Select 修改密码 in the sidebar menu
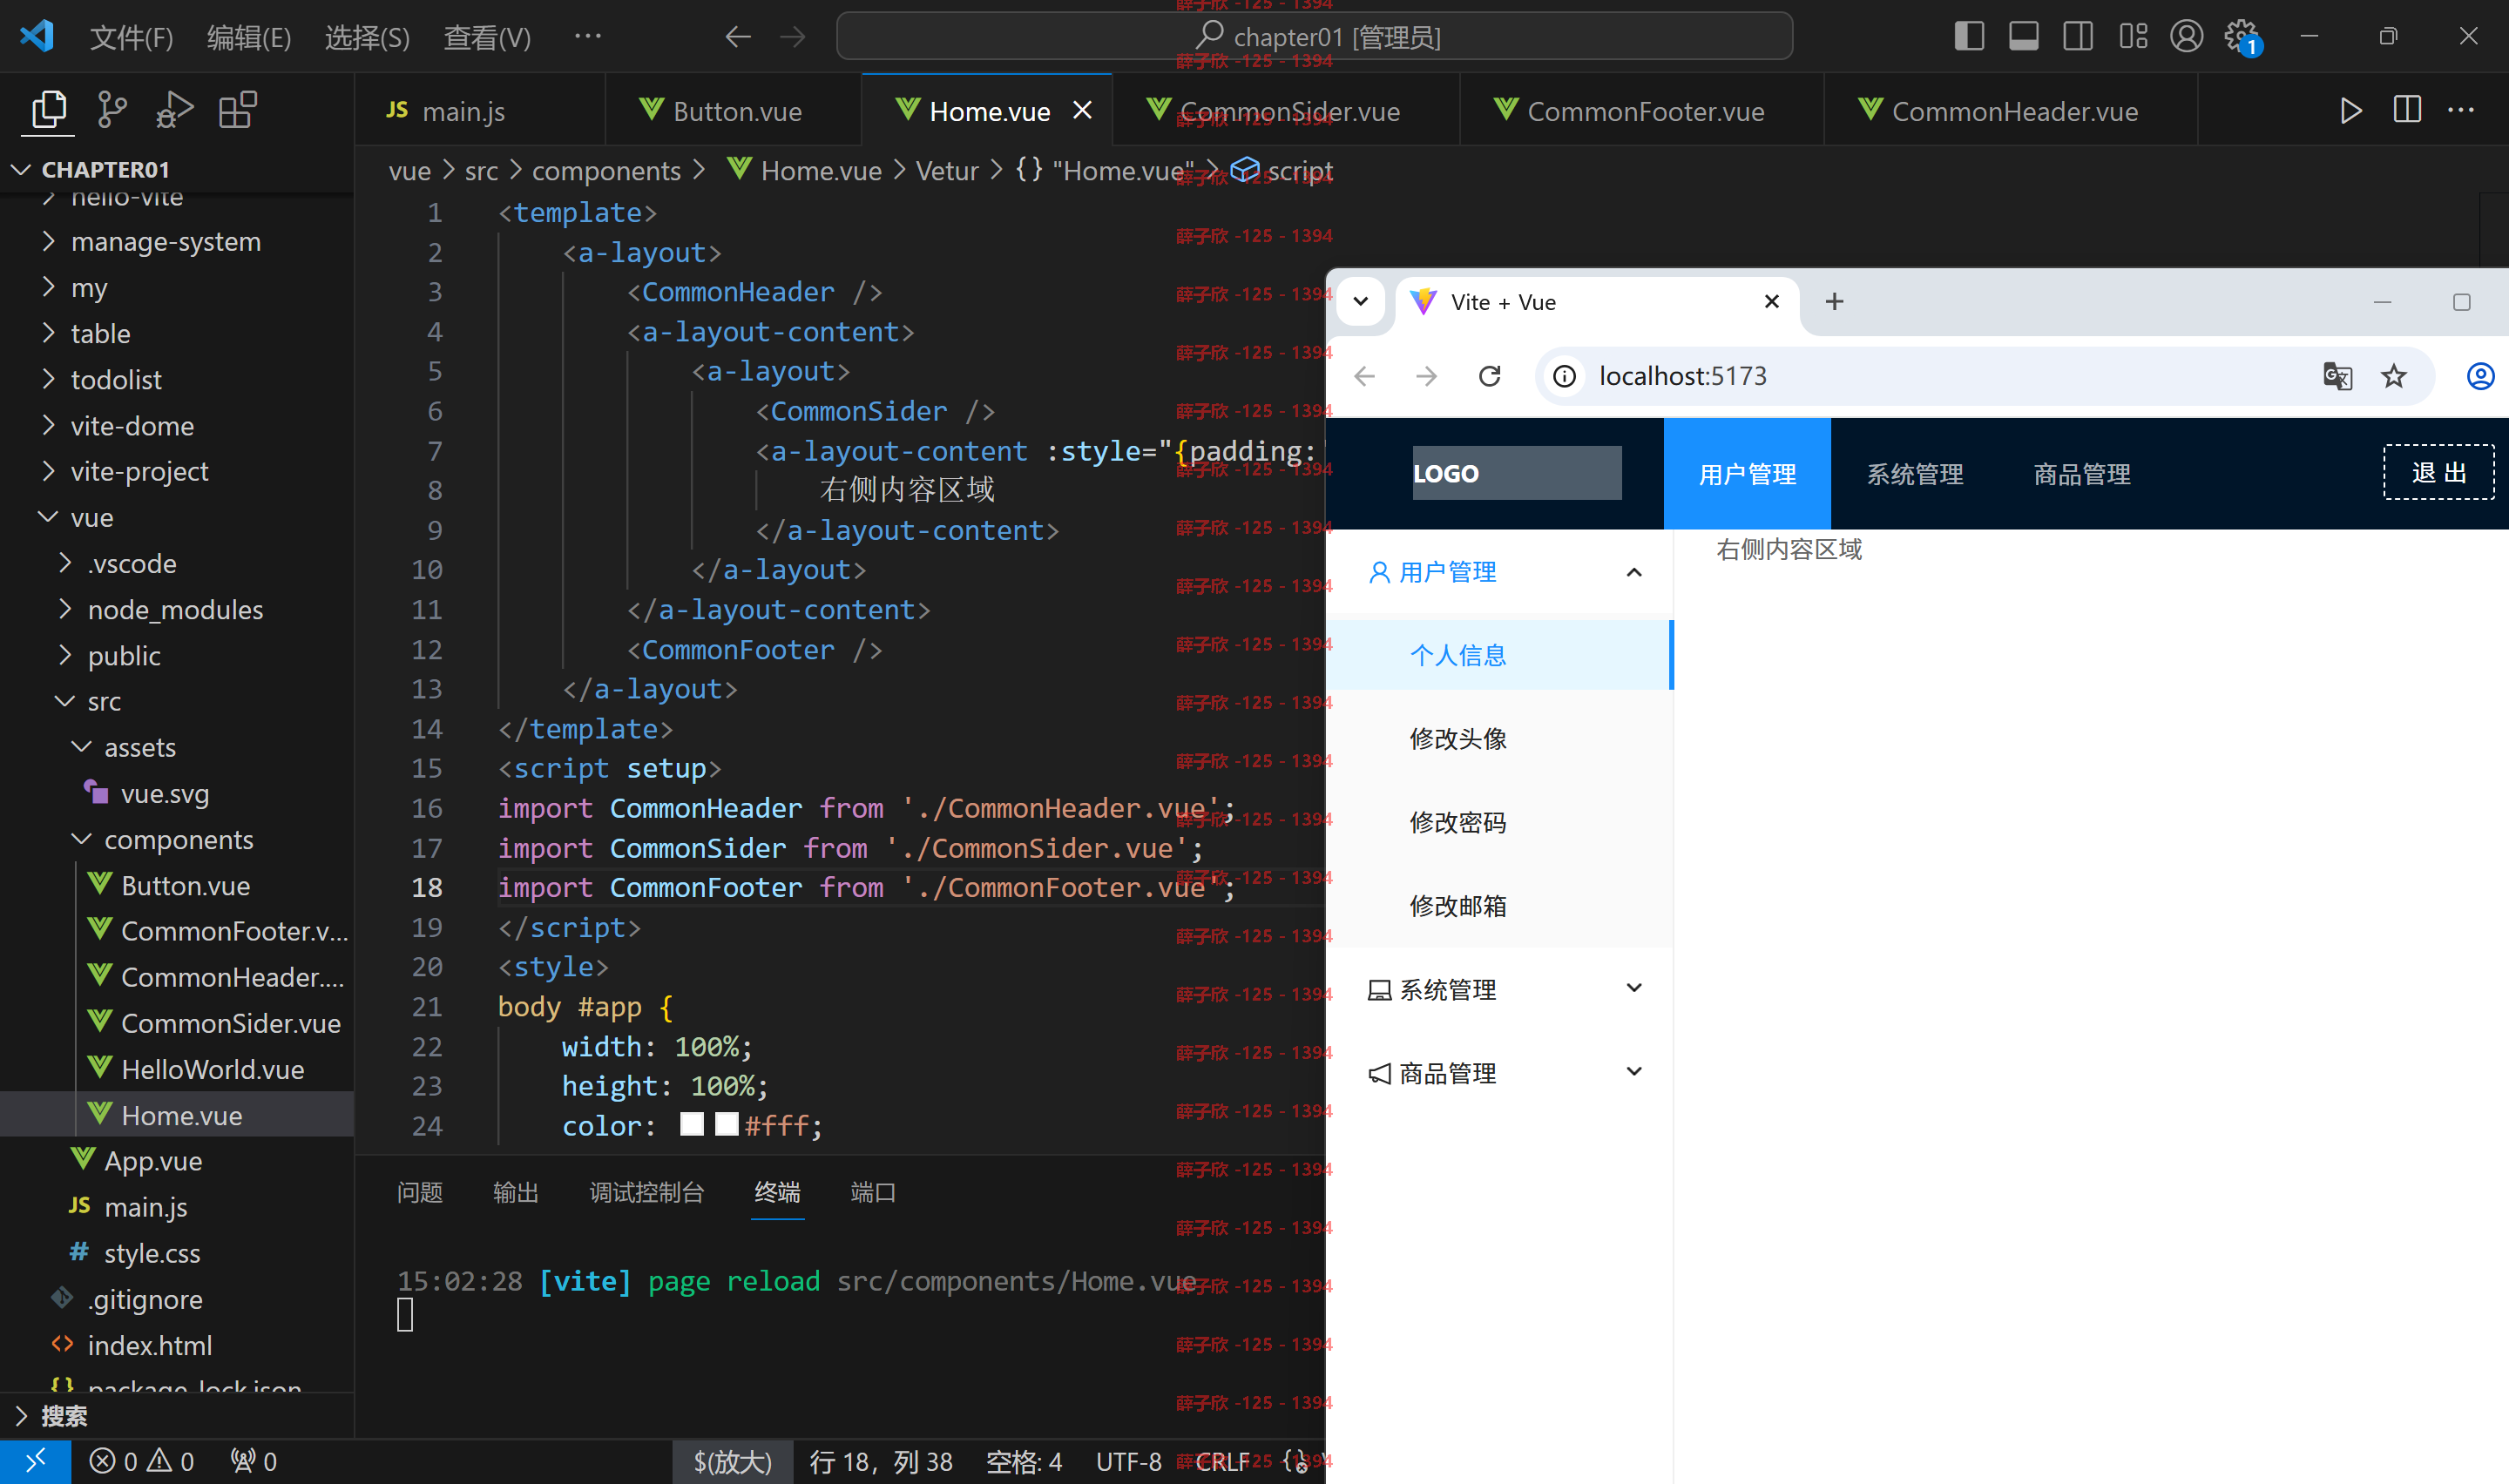The height and width of the screenshot is (1484, 2509). coord(1500,822)
